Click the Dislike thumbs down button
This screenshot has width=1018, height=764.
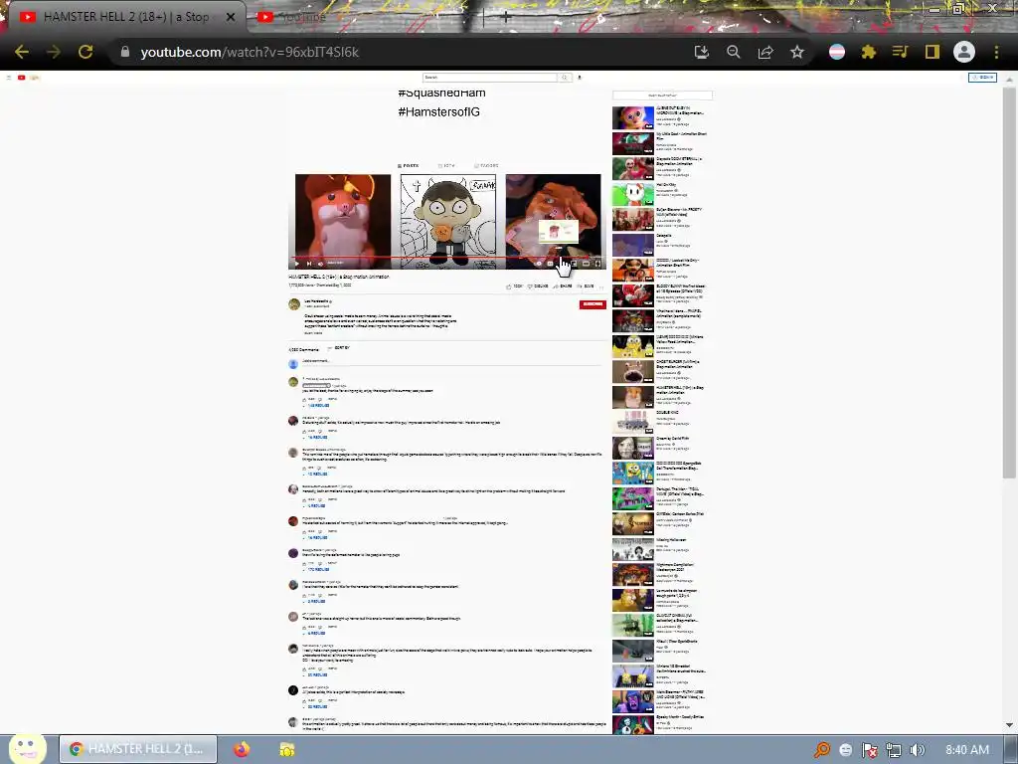pos(538,286)
